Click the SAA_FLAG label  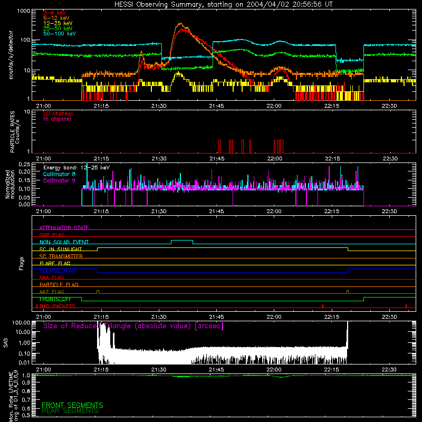[52, 278]
